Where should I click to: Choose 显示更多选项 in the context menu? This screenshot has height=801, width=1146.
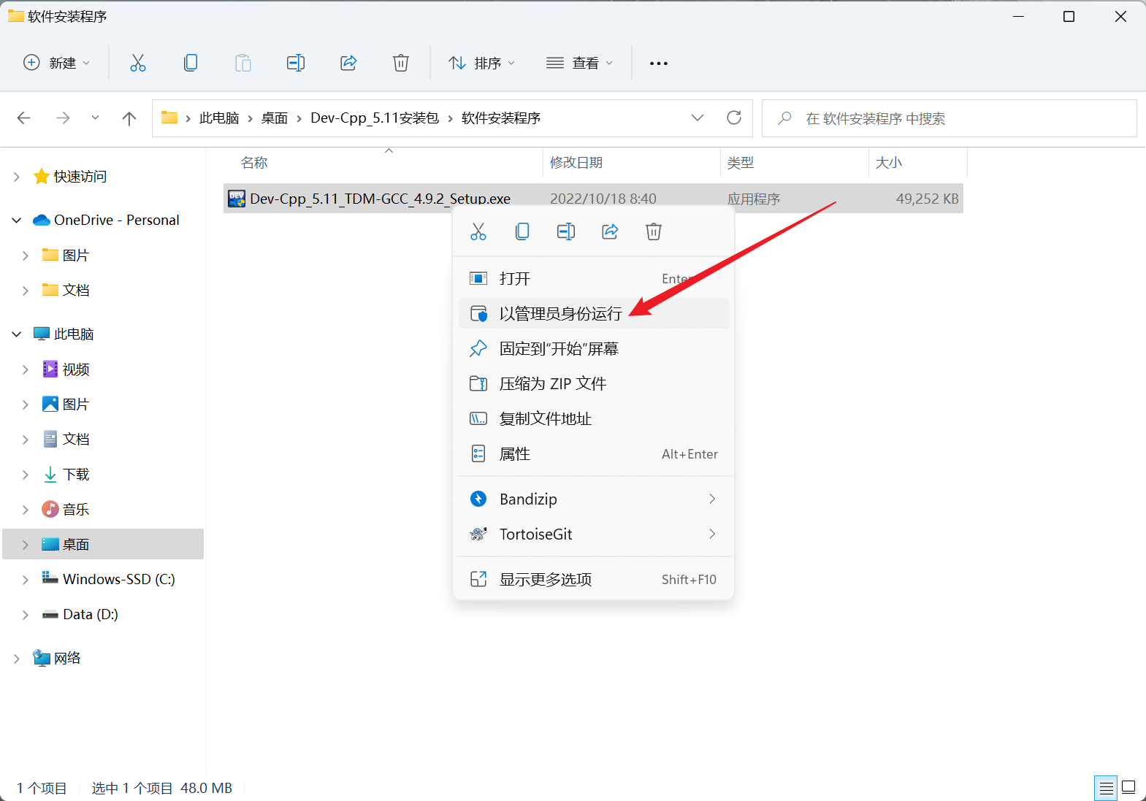(593, 579)
